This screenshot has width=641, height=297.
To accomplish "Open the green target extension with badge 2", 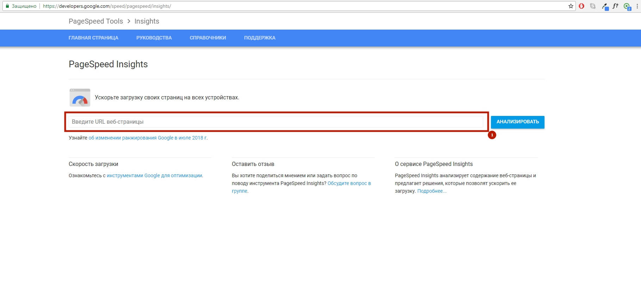I will 627,6.
